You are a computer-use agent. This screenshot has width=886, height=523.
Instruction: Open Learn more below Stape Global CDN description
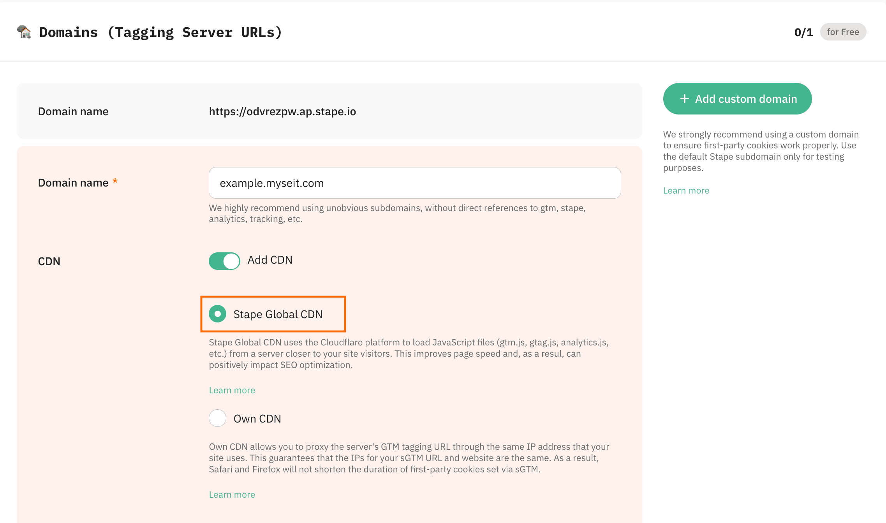(x=232, y=390)
